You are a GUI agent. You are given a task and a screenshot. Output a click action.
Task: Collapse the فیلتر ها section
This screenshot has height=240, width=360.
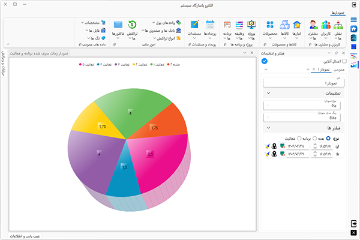(x=268, y=128)
